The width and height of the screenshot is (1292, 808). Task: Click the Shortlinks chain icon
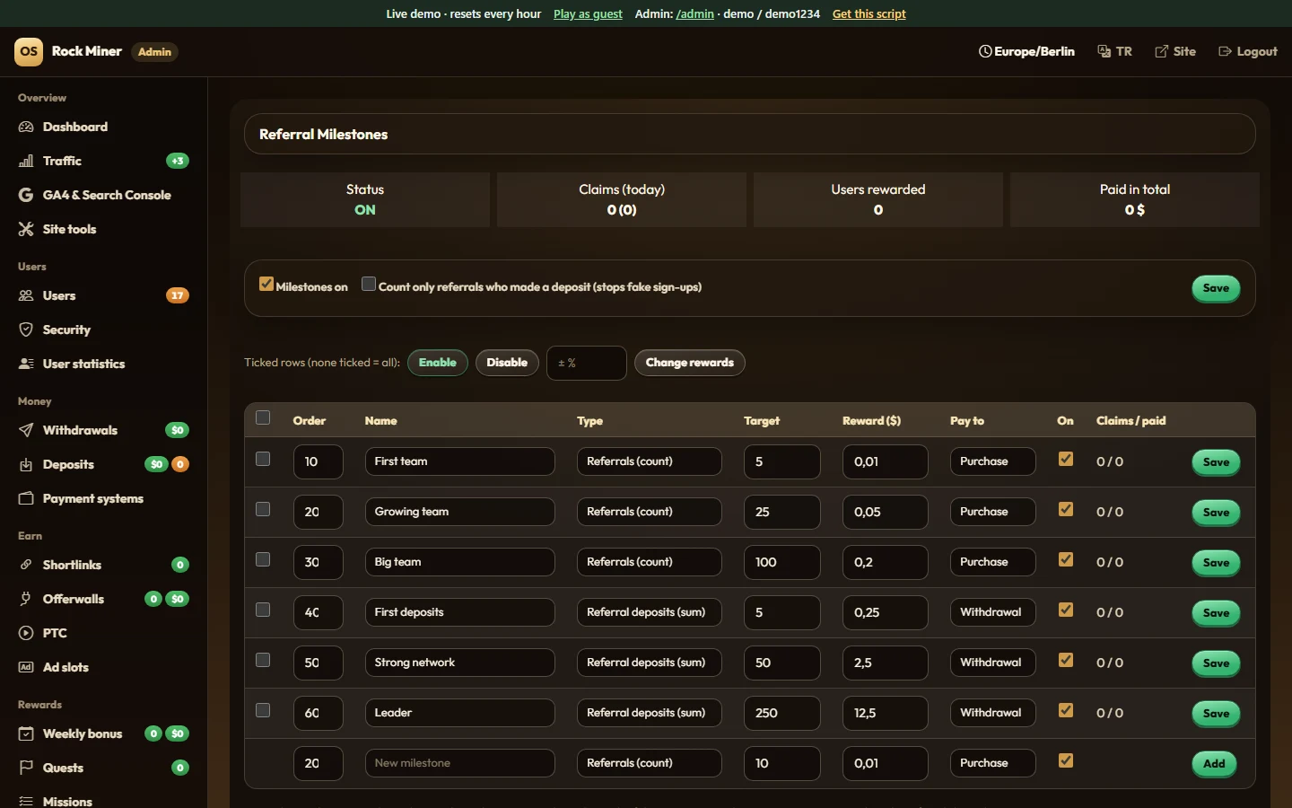(x=26, y=565)
